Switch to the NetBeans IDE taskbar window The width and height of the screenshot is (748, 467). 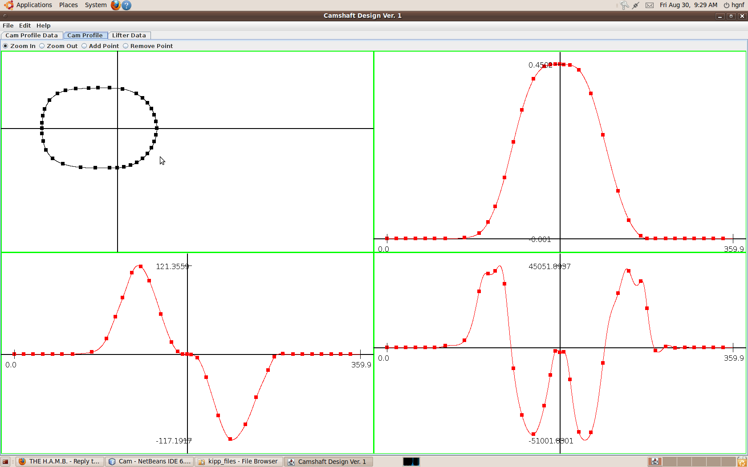[x=150, y=462]
